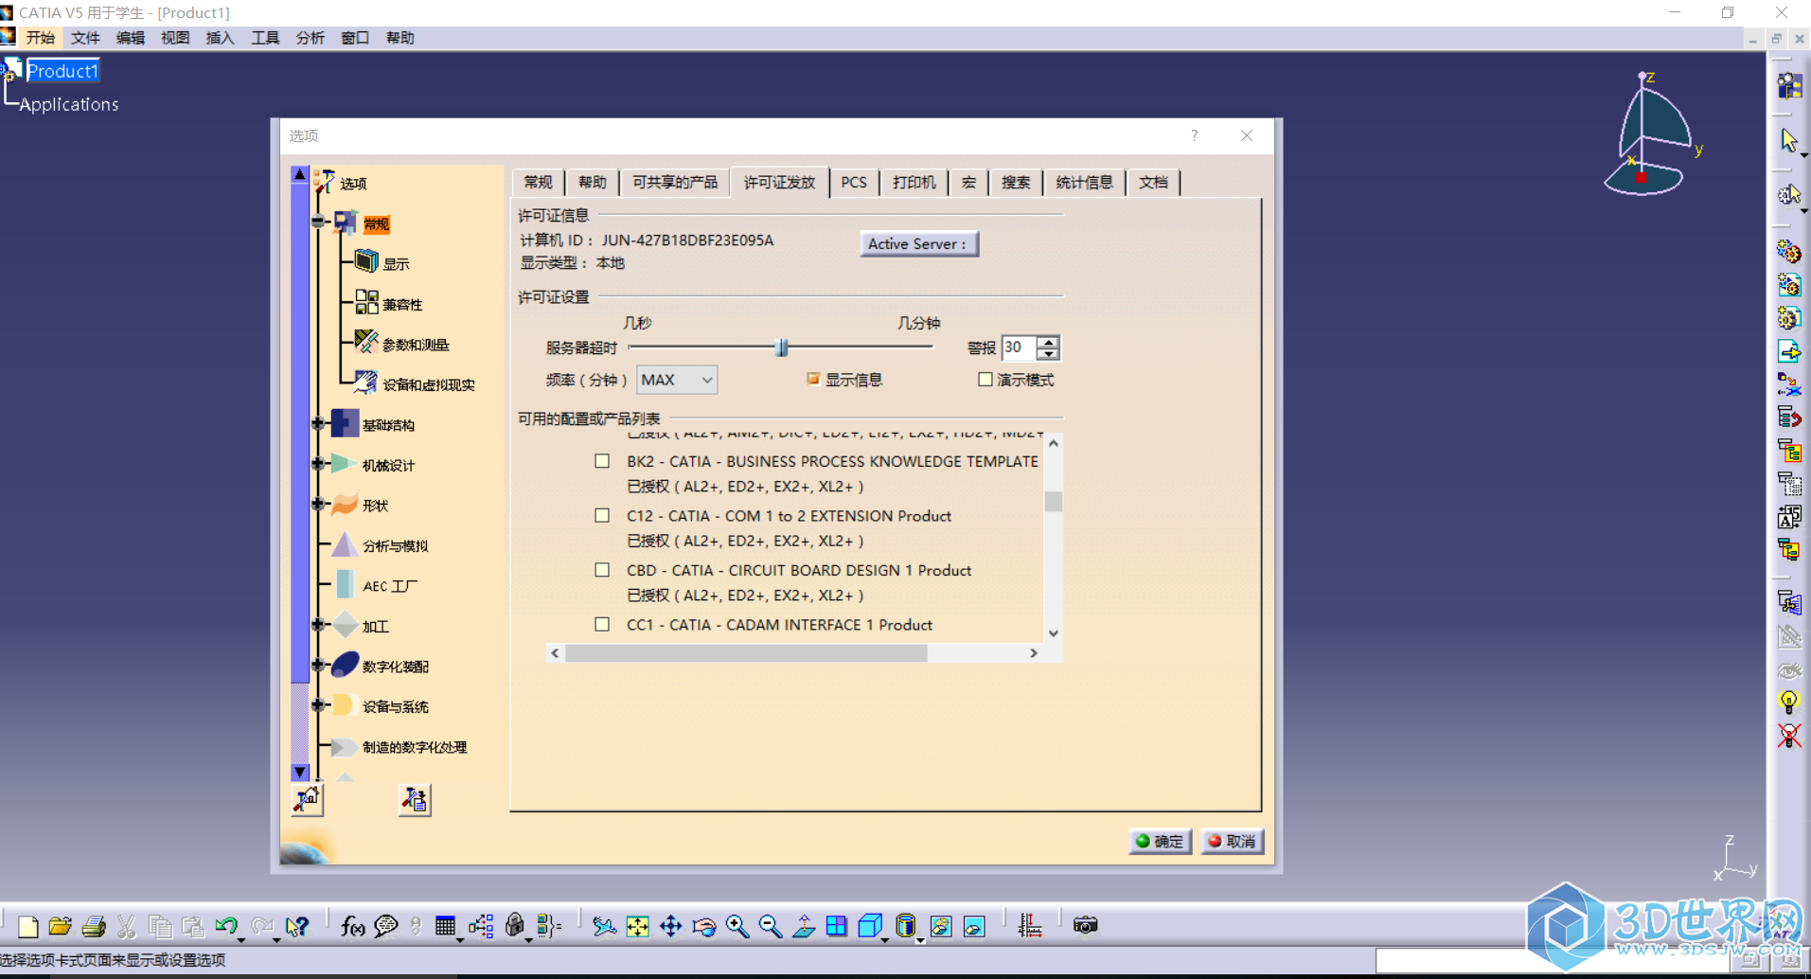Check the BK2 Business Process Knowledge Template box
The width and height of the screenshot is (1811, 979).
(602, 461)
